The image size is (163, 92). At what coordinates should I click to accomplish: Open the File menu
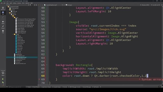2,3
